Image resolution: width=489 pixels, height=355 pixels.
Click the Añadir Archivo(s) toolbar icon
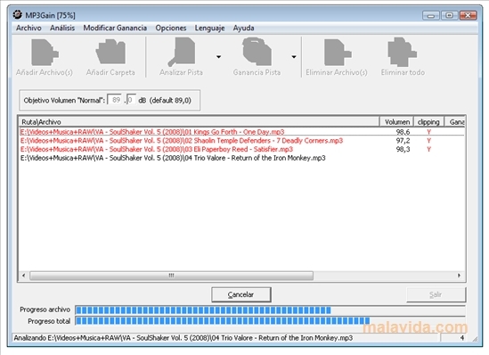pos(45,52)
